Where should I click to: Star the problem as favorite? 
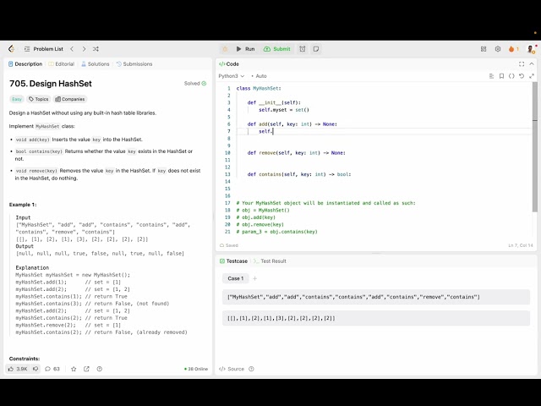click(74, 369)
